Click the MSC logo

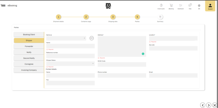coord(108,6)
